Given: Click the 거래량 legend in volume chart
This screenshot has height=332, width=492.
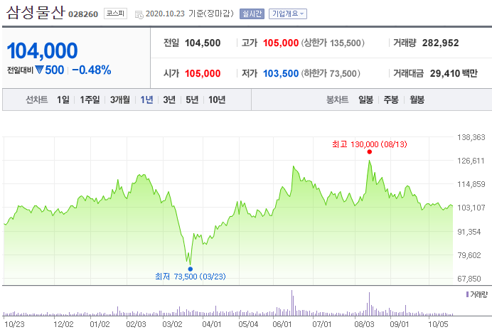Looking at the screenshot, I should click(477, 294).
